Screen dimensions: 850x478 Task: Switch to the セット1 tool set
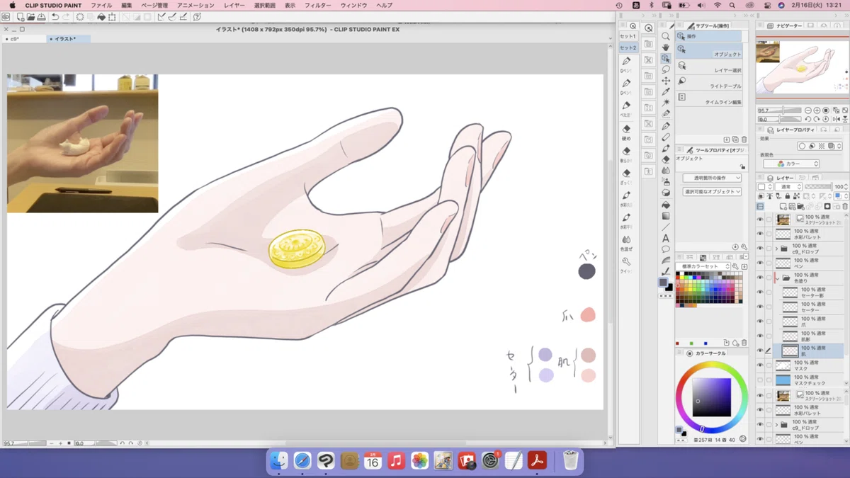click(x=628, y=36)
